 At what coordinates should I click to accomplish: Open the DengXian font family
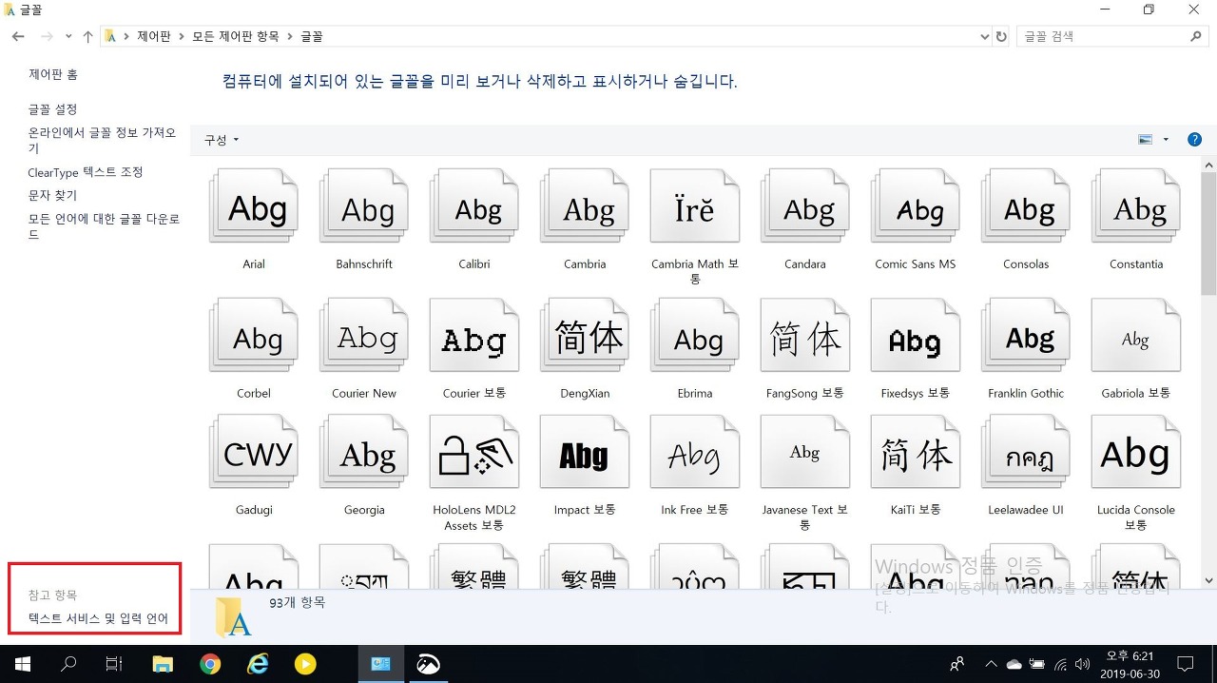click(585, 337)
